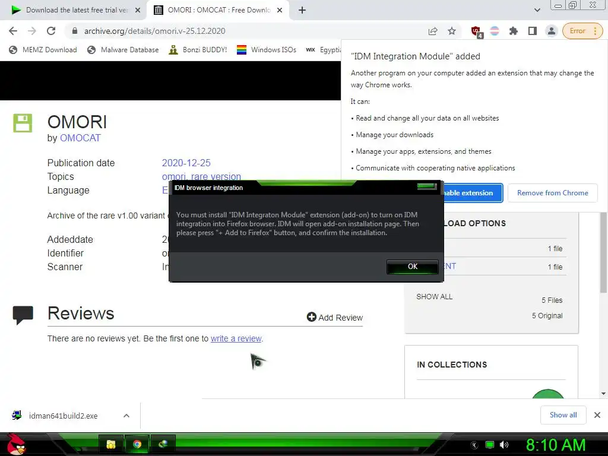Viewport: 608px width, 456px height.
Task: Close the downloads shelf
Action: [597, 415]
